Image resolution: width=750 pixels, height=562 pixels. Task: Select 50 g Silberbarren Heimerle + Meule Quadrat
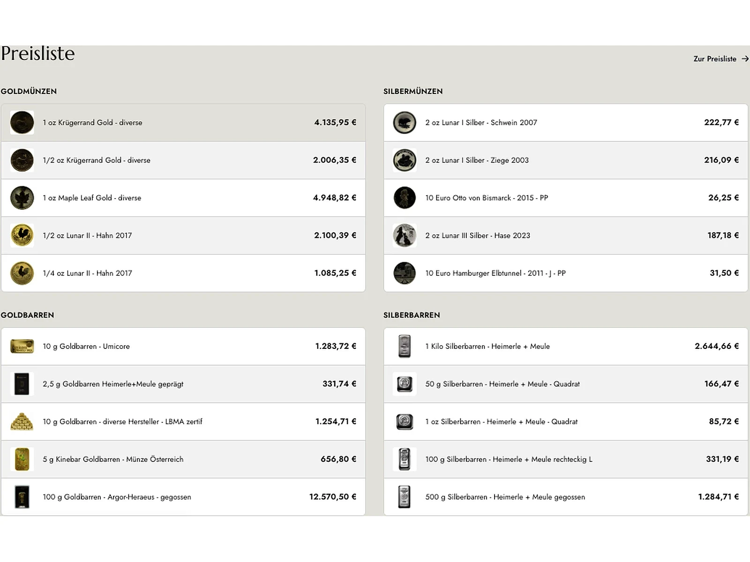[566, 384]
